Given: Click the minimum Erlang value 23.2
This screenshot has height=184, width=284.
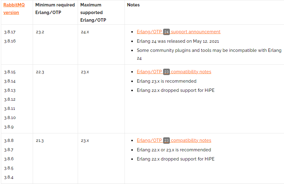Looking at the screenshot, I should point(40,32).
